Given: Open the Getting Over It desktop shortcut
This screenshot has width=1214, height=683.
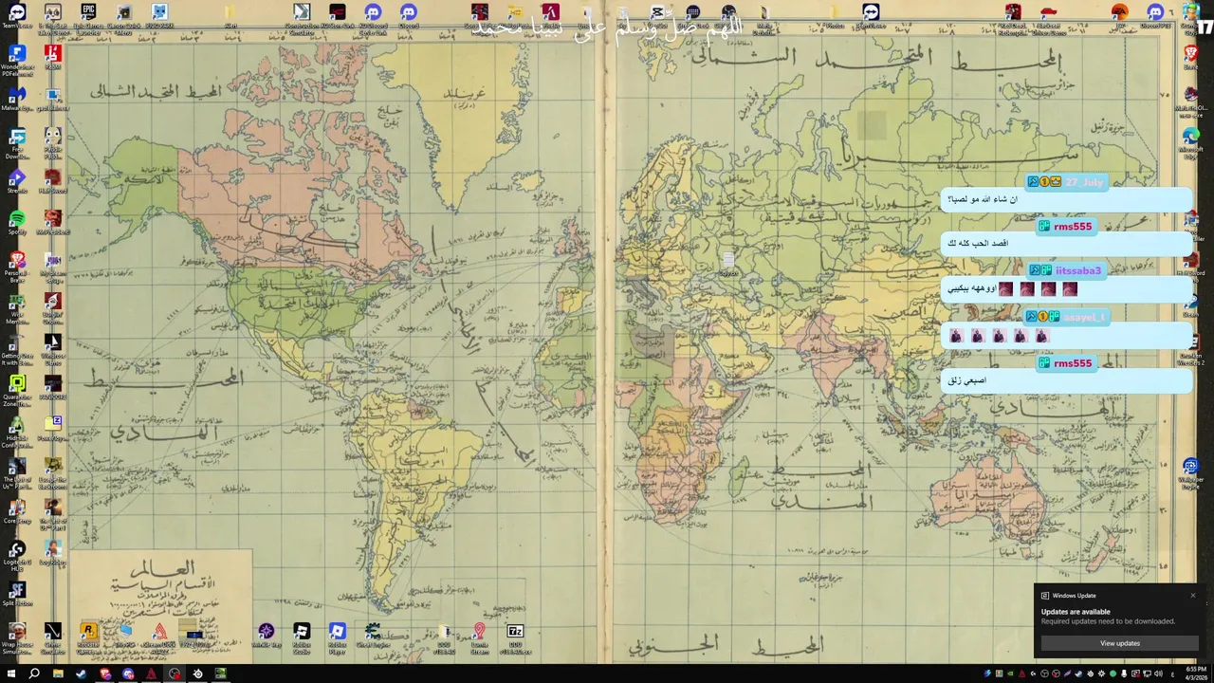Looking at the screenshot, I should point(16,348).
